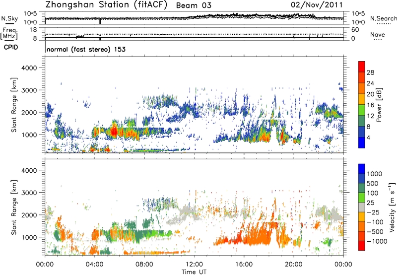This screenshot has height=275, width=397.
Task: Click the 'Nave' legend label
Action: coord(378,34)
